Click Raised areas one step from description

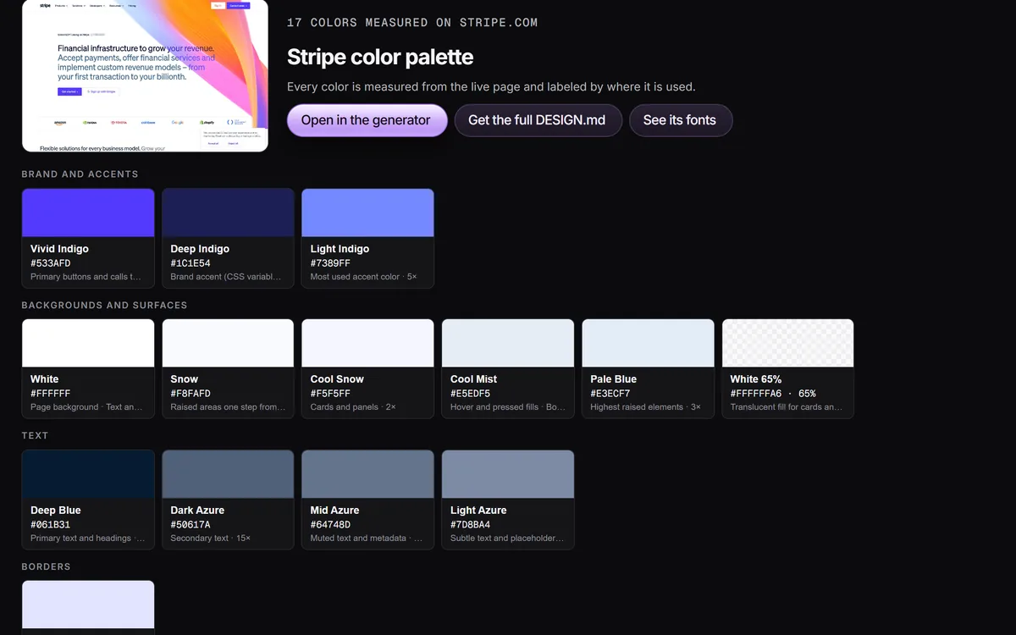(228, 407)
